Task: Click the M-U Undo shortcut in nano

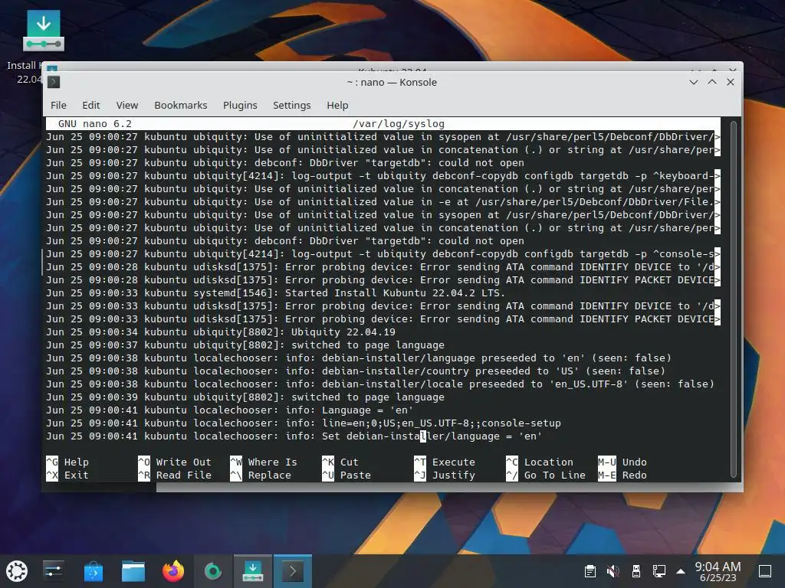Action: [622, 462]
